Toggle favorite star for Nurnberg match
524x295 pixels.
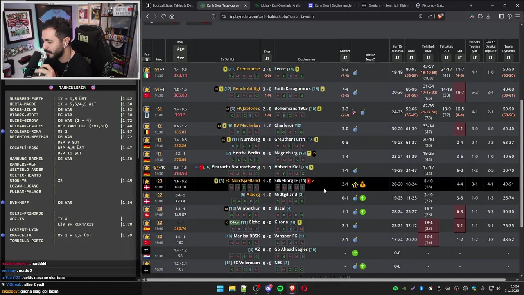[147, 140]
